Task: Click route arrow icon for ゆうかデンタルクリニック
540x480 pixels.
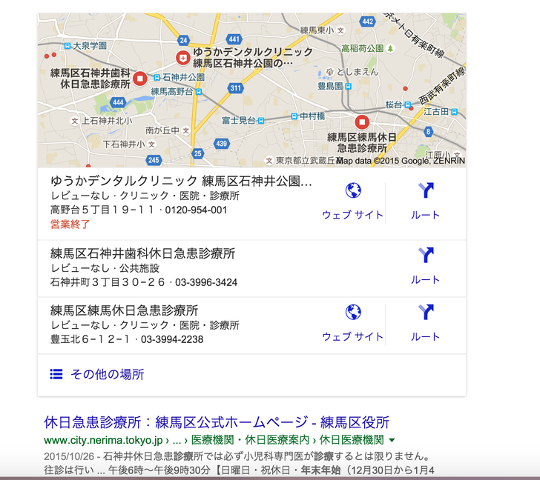Action: tap(426, 190)
